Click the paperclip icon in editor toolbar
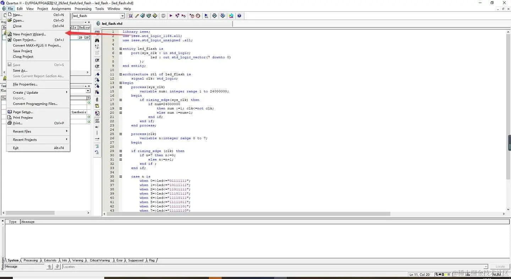This screenshot has height=279, width=511. 97,99
